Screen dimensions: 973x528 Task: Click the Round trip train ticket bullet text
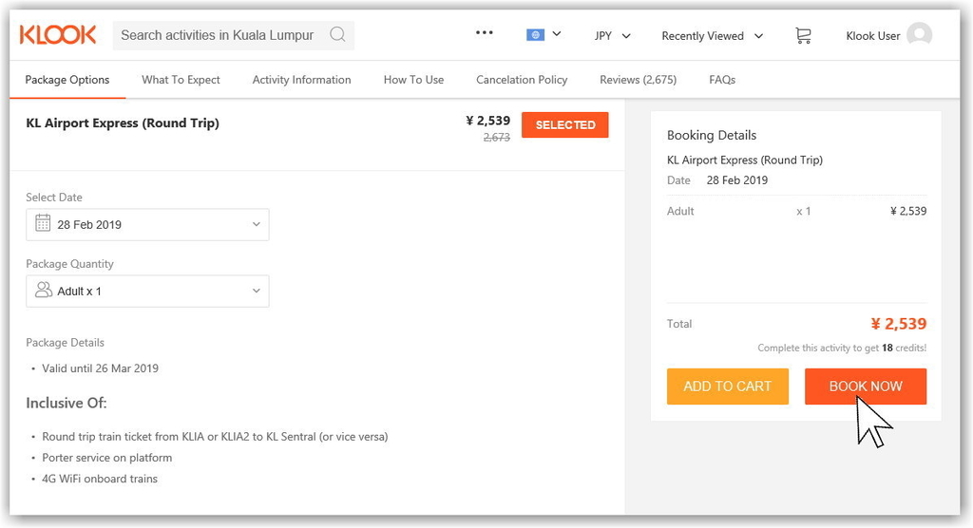[x=215, y=436]
